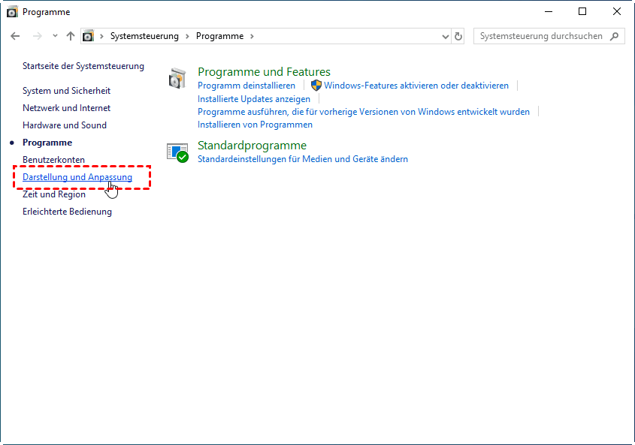The width and height of the screenshot is (635, 445).
Task: Click the Programme und Features icon
Action: point(177,78)
